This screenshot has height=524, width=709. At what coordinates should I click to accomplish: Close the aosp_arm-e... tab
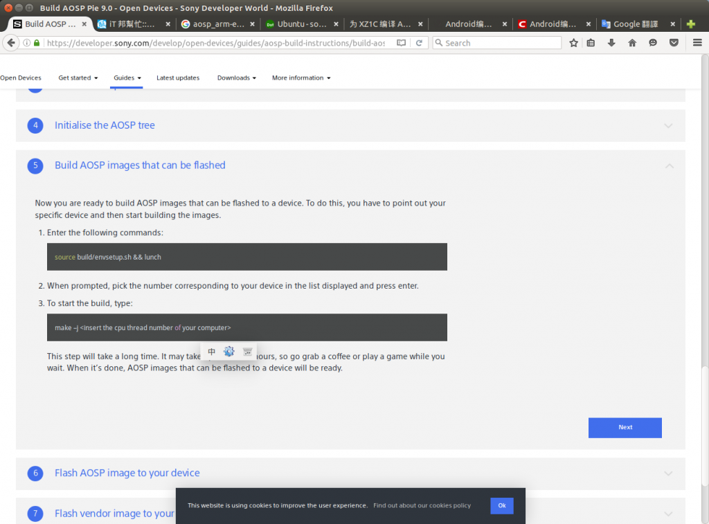[252, 24]
